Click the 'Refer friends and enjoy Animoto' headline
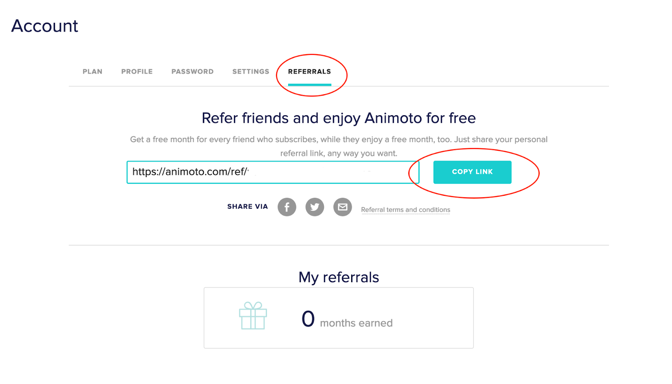Image resolution: width=672 pixels, height=384 pixels. [x=339, y=118]
